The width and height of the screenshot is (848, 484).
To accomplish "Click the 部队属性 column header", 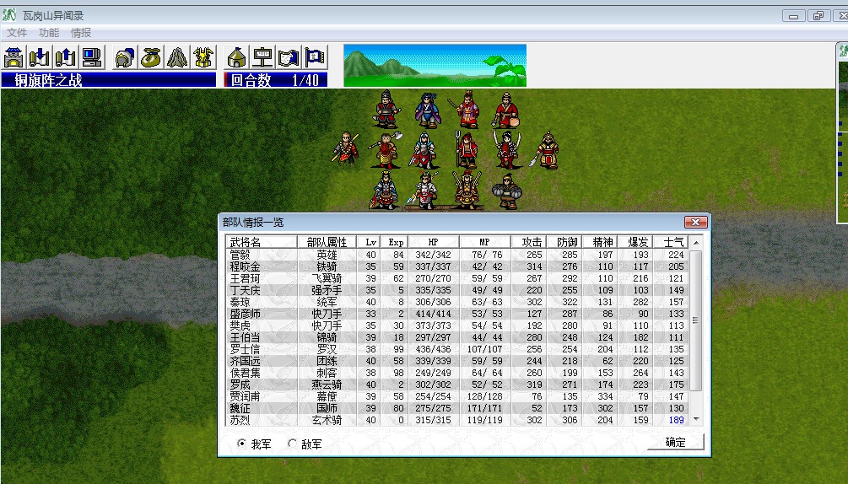I will point(327,242).
